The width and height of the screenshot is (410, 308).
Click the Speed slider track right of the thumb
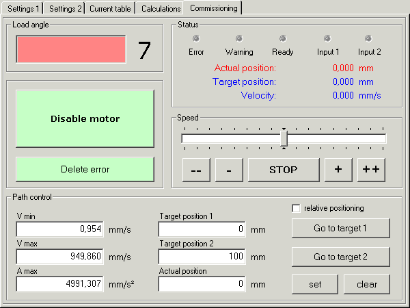(337, 138)
